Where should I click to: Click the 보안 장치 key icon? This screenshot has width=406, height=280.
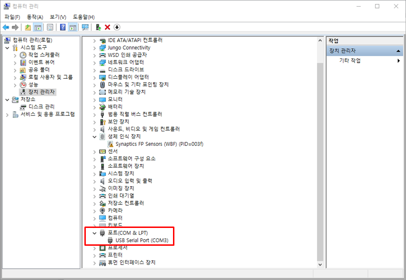click(103, 122)
